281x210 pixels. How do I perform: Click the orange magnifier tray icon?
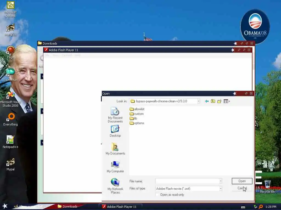tap(261, 207)
